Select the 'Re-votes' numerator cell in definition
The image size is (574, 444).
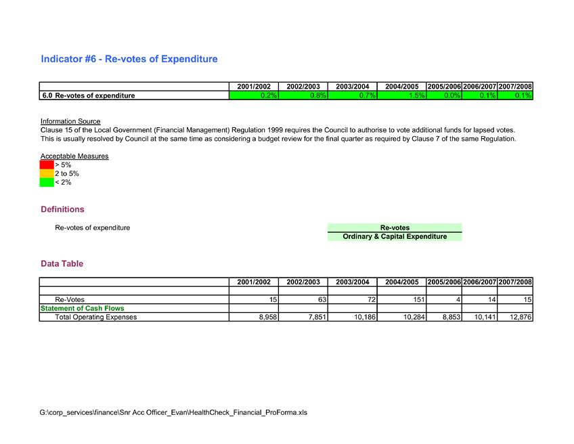(395, 227)
